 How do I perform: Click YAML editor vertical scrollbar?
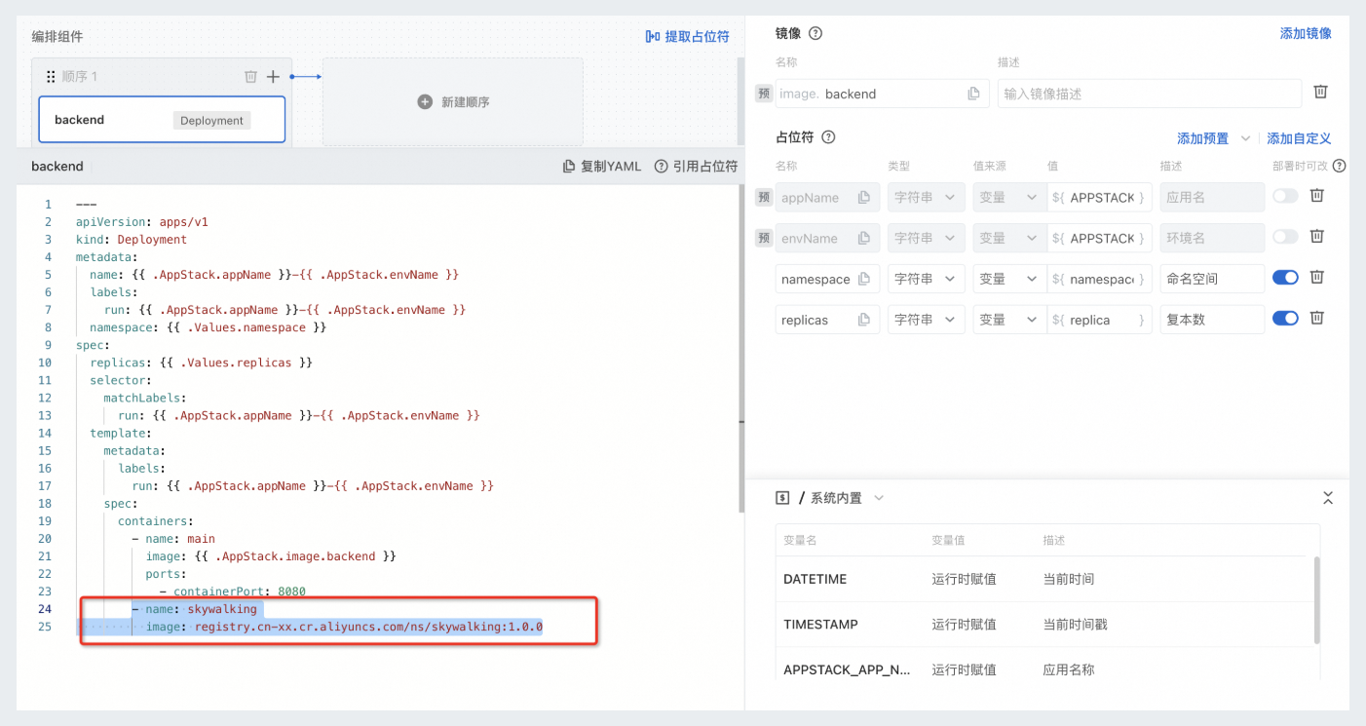[x=740, y=351]
